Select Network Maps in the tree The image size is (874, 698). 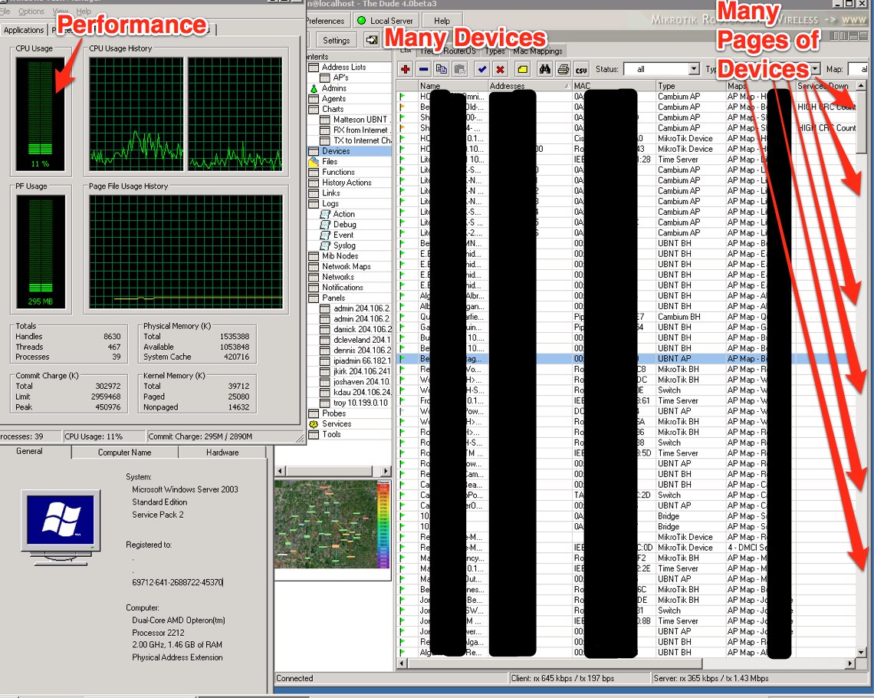346,266
